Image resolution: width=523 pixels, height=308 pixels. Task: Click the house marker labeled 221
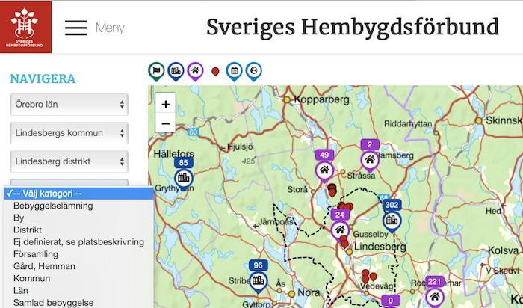tap(435, 295)
